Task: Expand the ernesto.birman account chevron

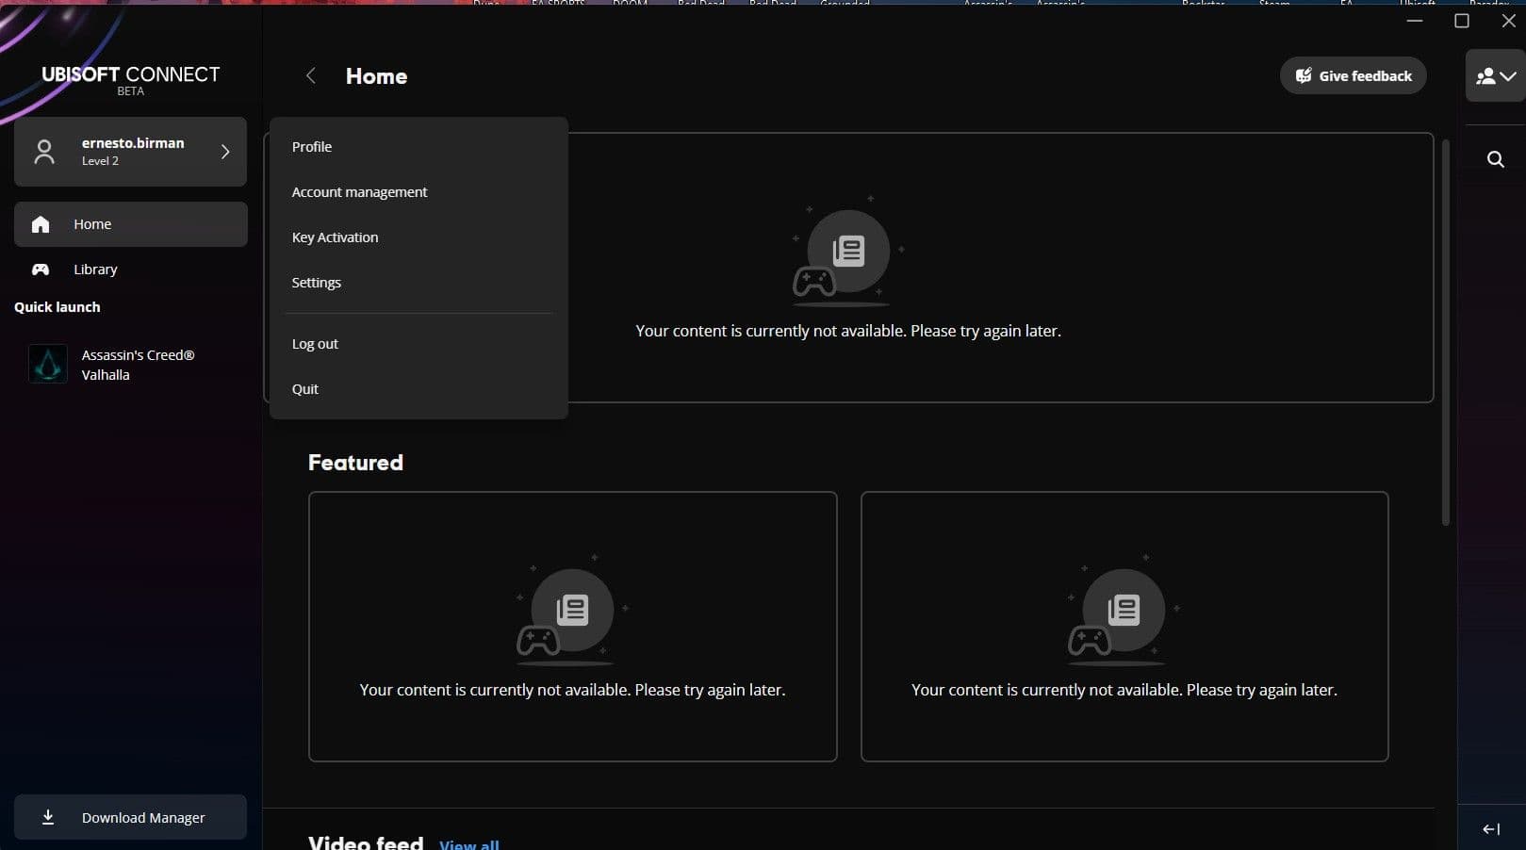Action: coord(225,152)
